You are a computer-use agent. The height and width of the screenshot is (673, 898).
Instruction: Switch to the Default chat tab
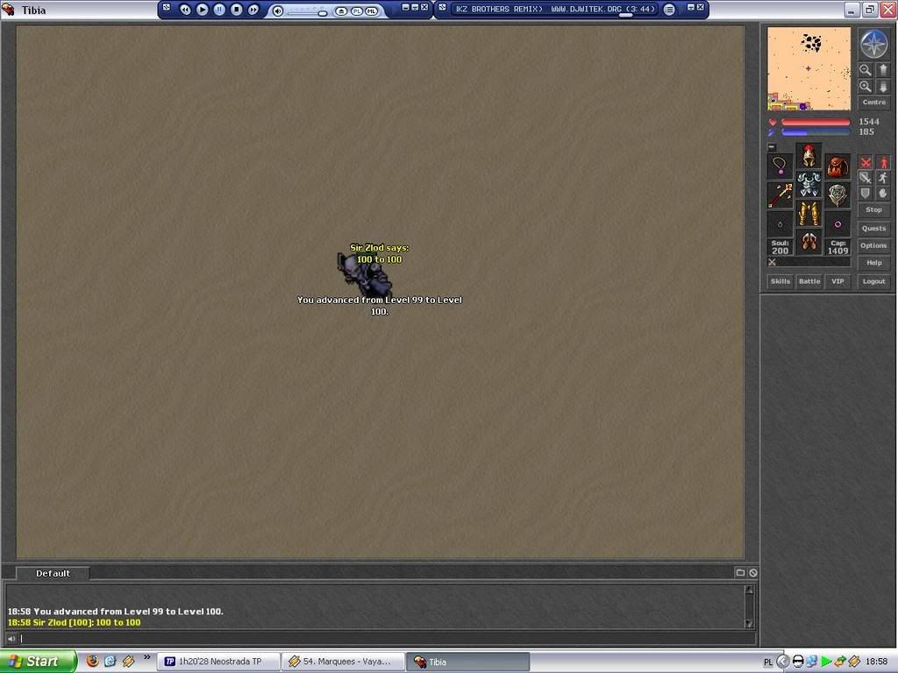pyautogui.click(x=53, y=573)
